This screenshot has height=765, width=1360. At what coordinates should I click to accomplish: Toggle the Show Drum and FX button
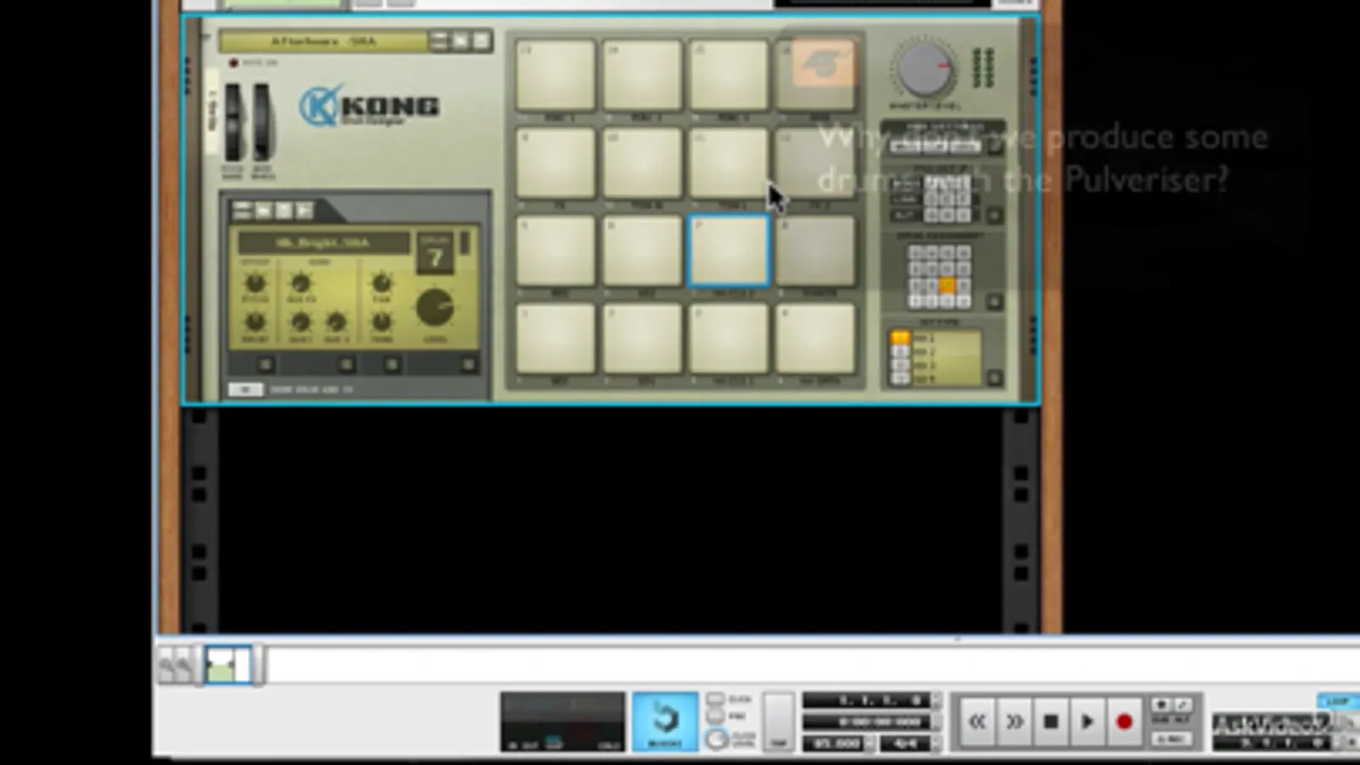tap(245, 389)
